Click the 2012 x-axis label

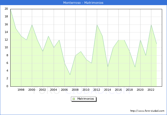pyautogui.click(x=97, y=90)
